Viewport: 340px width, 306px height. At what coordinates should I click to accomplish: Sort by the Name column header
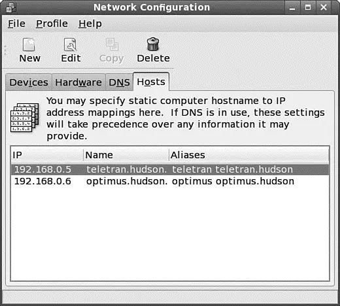coord(126,155)
